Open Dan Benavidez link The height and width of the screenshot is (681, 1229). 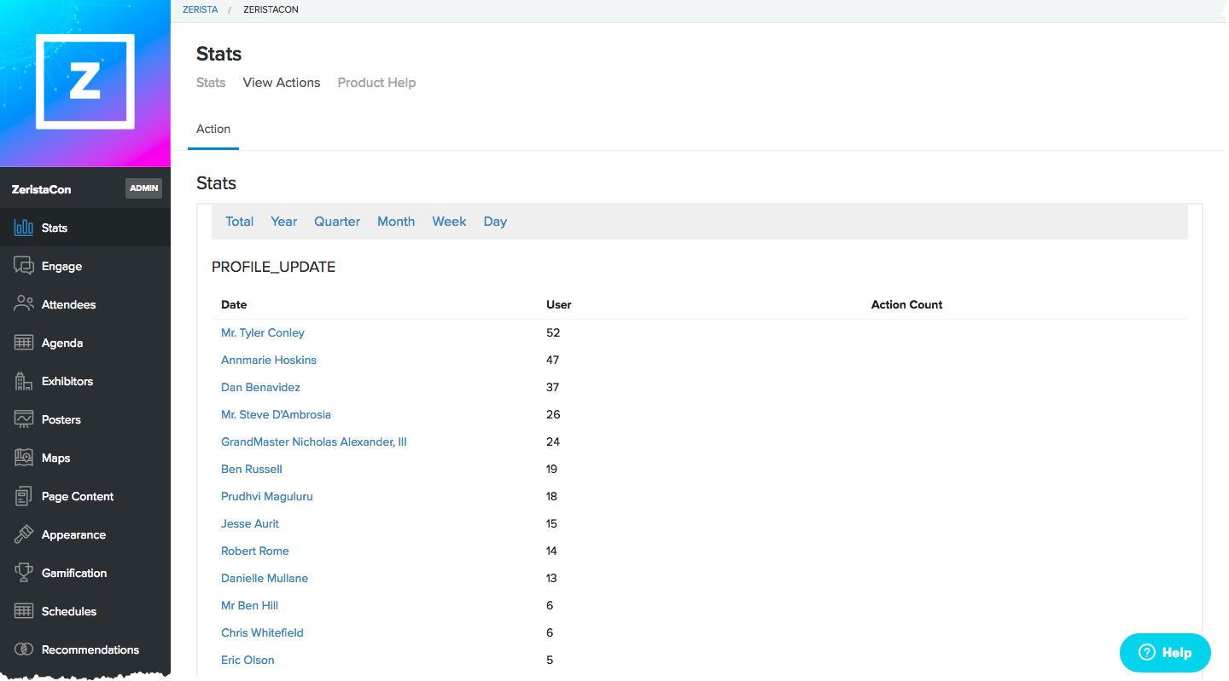[260, 387]
